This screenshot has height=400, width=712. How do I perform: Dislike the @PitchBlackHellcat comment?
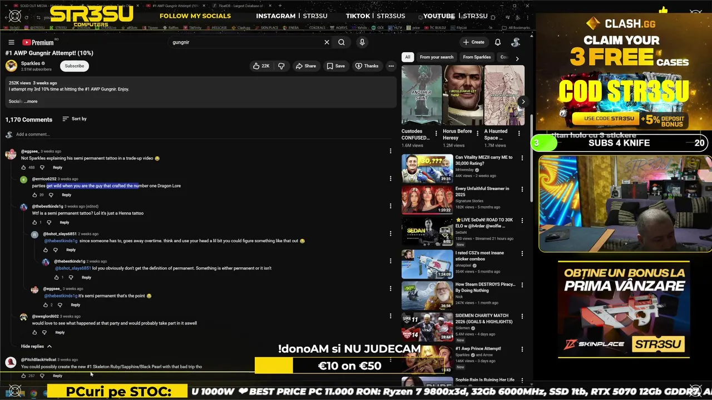42,376
